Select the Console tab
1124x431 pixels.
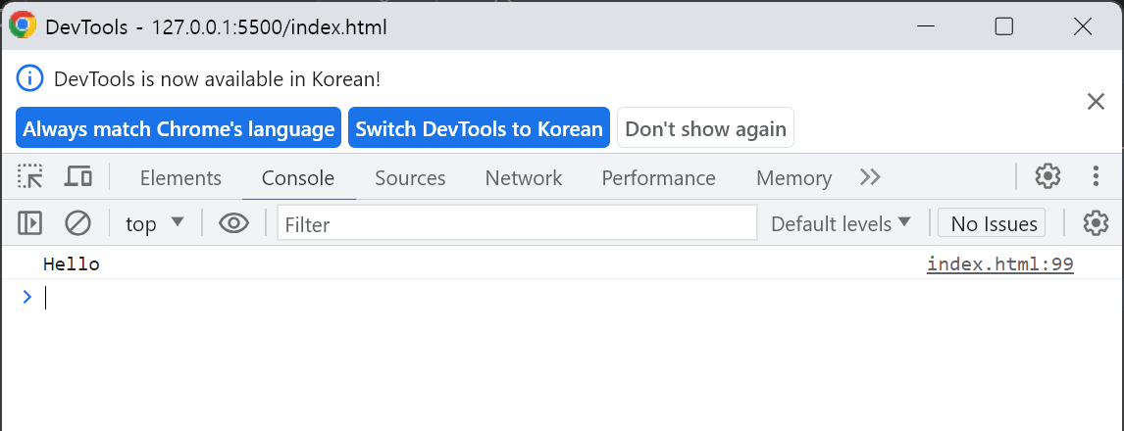(298, 177)
